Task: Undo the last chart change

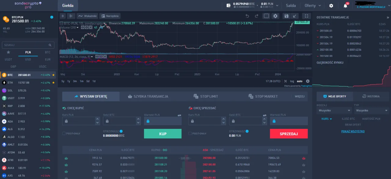Action: [247, 16]
